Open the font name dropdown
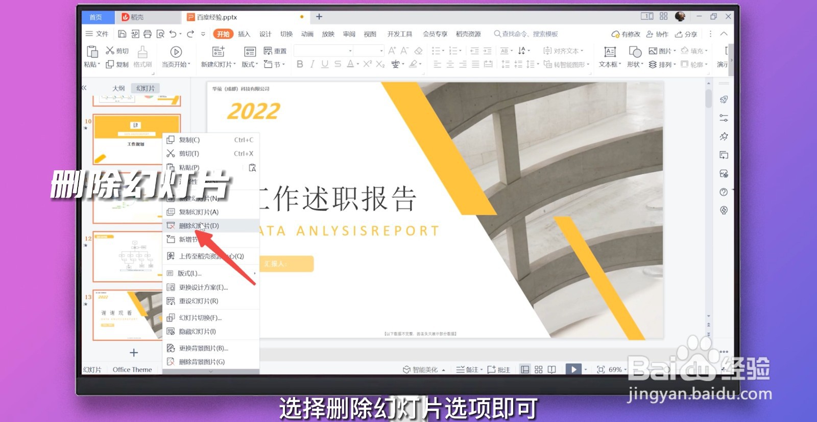The width and height of the screenshot is (817, 422). click(350, 51)
